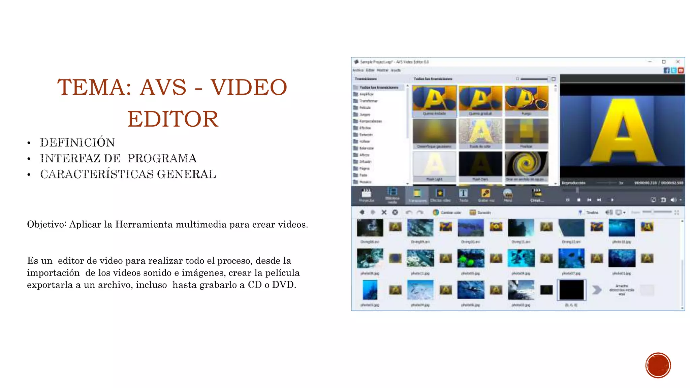The image size is (690, 388).
Task: Click the Crear film button
Action: [x=536, y=194]
